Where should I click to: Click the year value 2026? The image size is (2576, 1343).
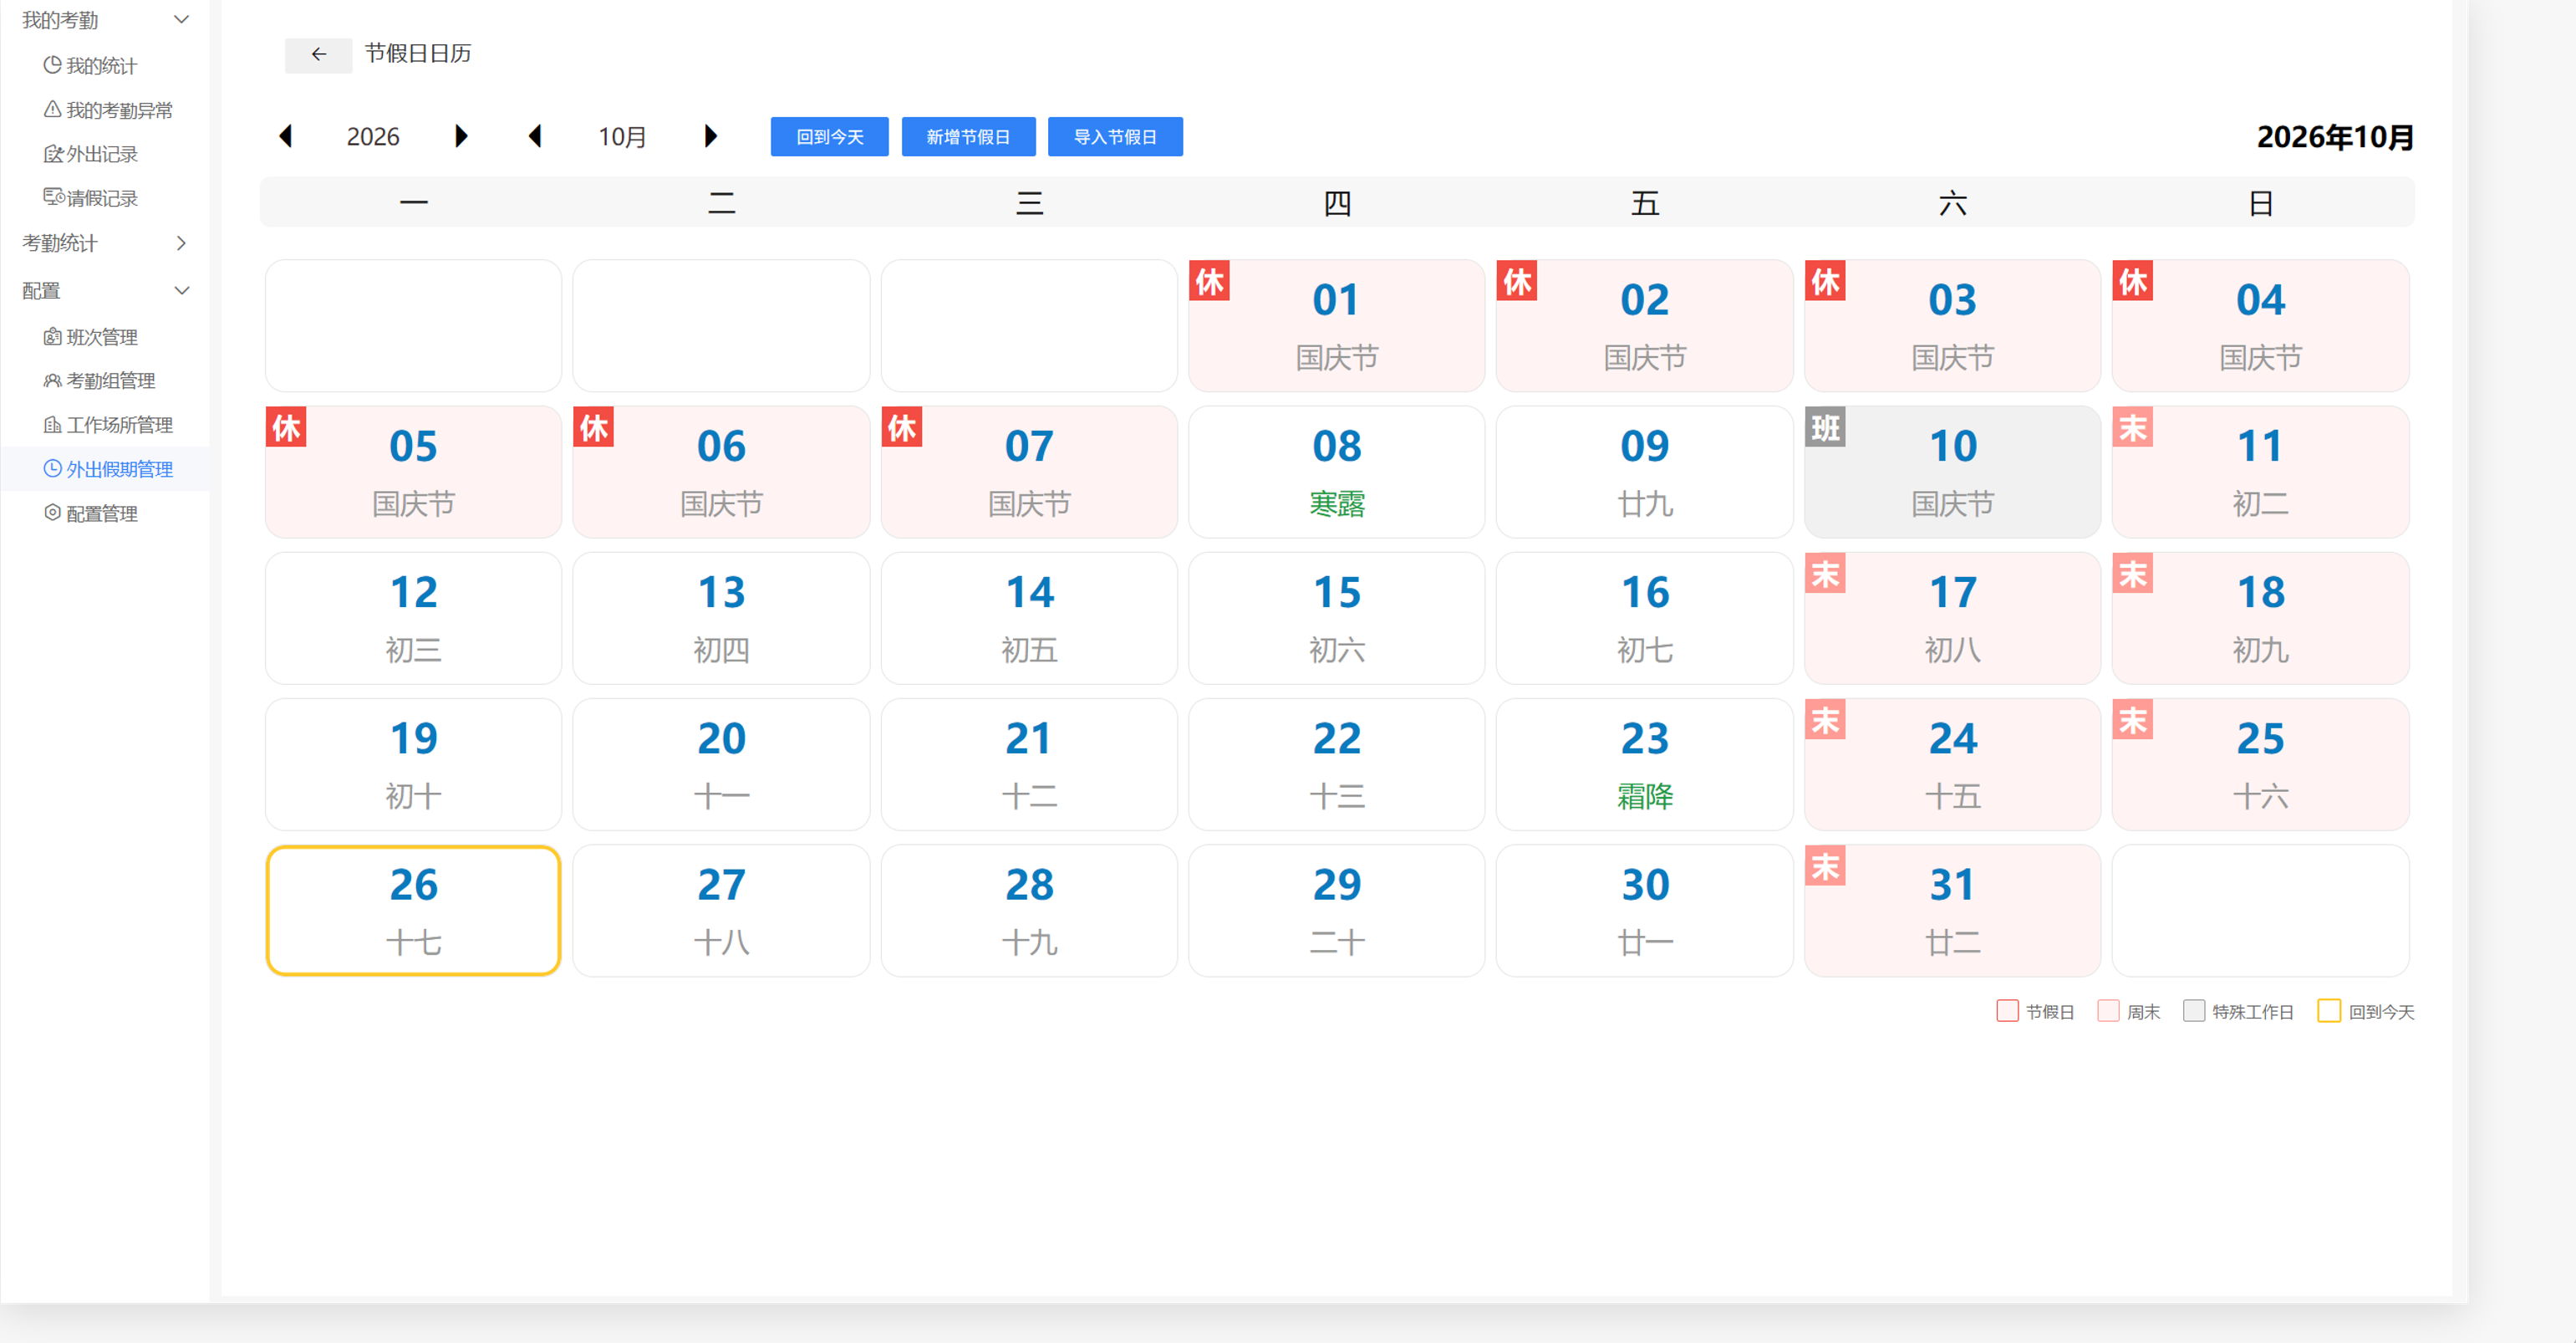[x=373, y=137]
